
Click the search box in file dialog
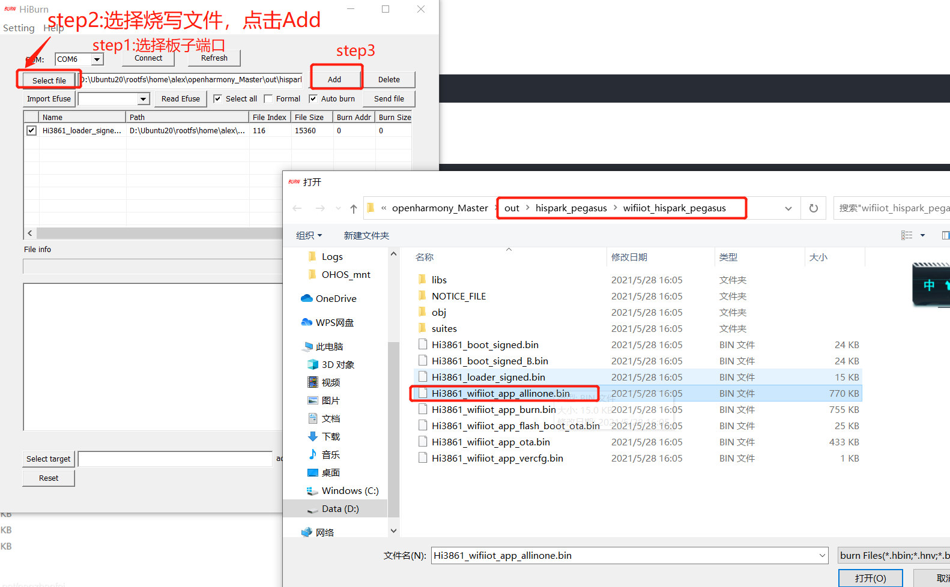(x=892, y=208)
